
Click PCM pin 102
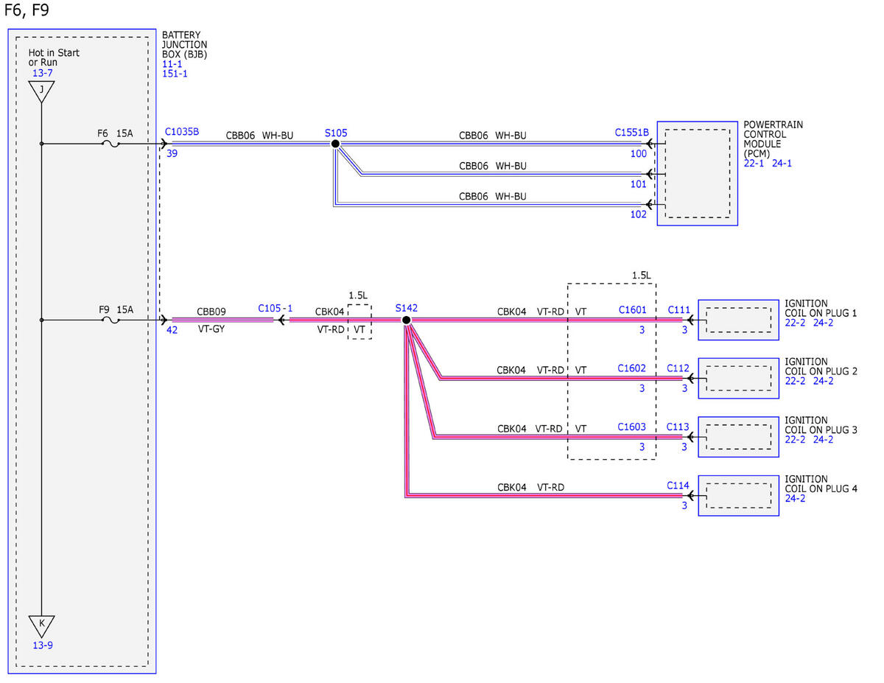pos(639,214)
